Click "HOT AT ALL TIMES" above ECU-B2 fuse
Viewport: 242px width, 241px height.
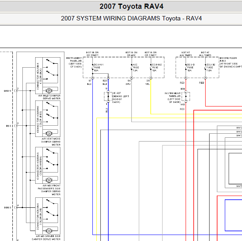(x=205, y=54)
